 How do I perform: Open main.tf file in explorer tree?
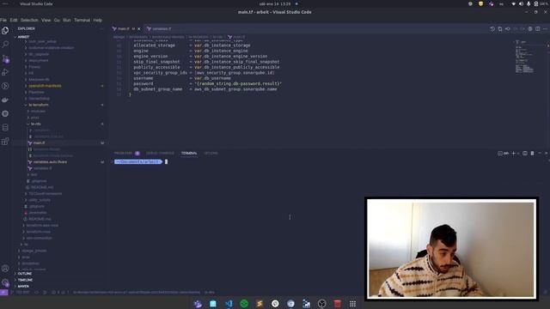coord(39,143)
